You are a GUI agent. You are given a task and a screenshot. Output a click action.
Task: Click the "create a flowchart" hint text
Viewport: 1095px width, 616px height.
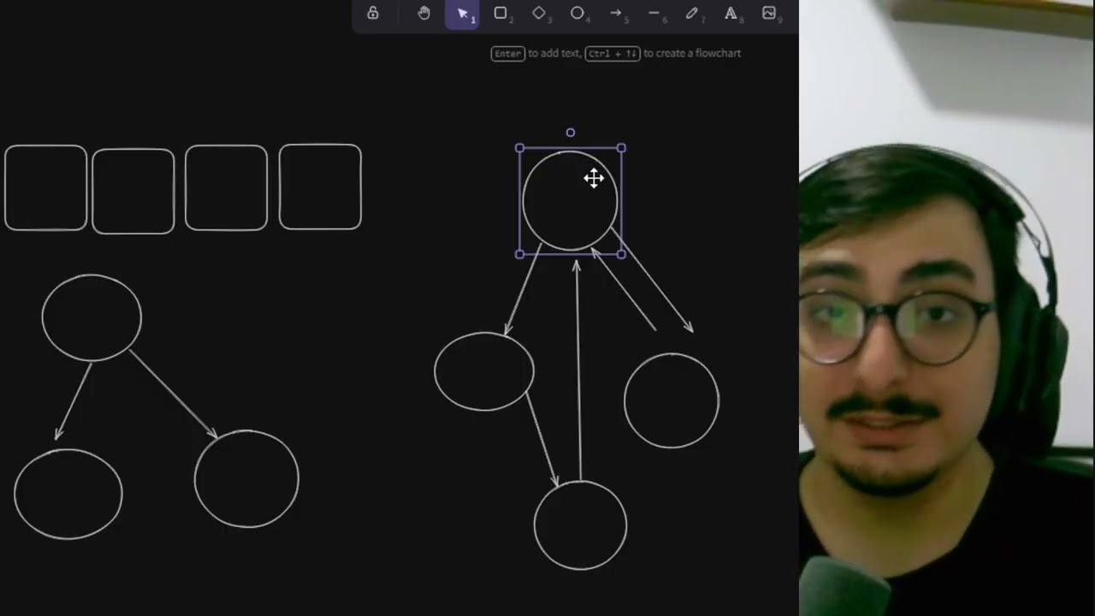692,53
